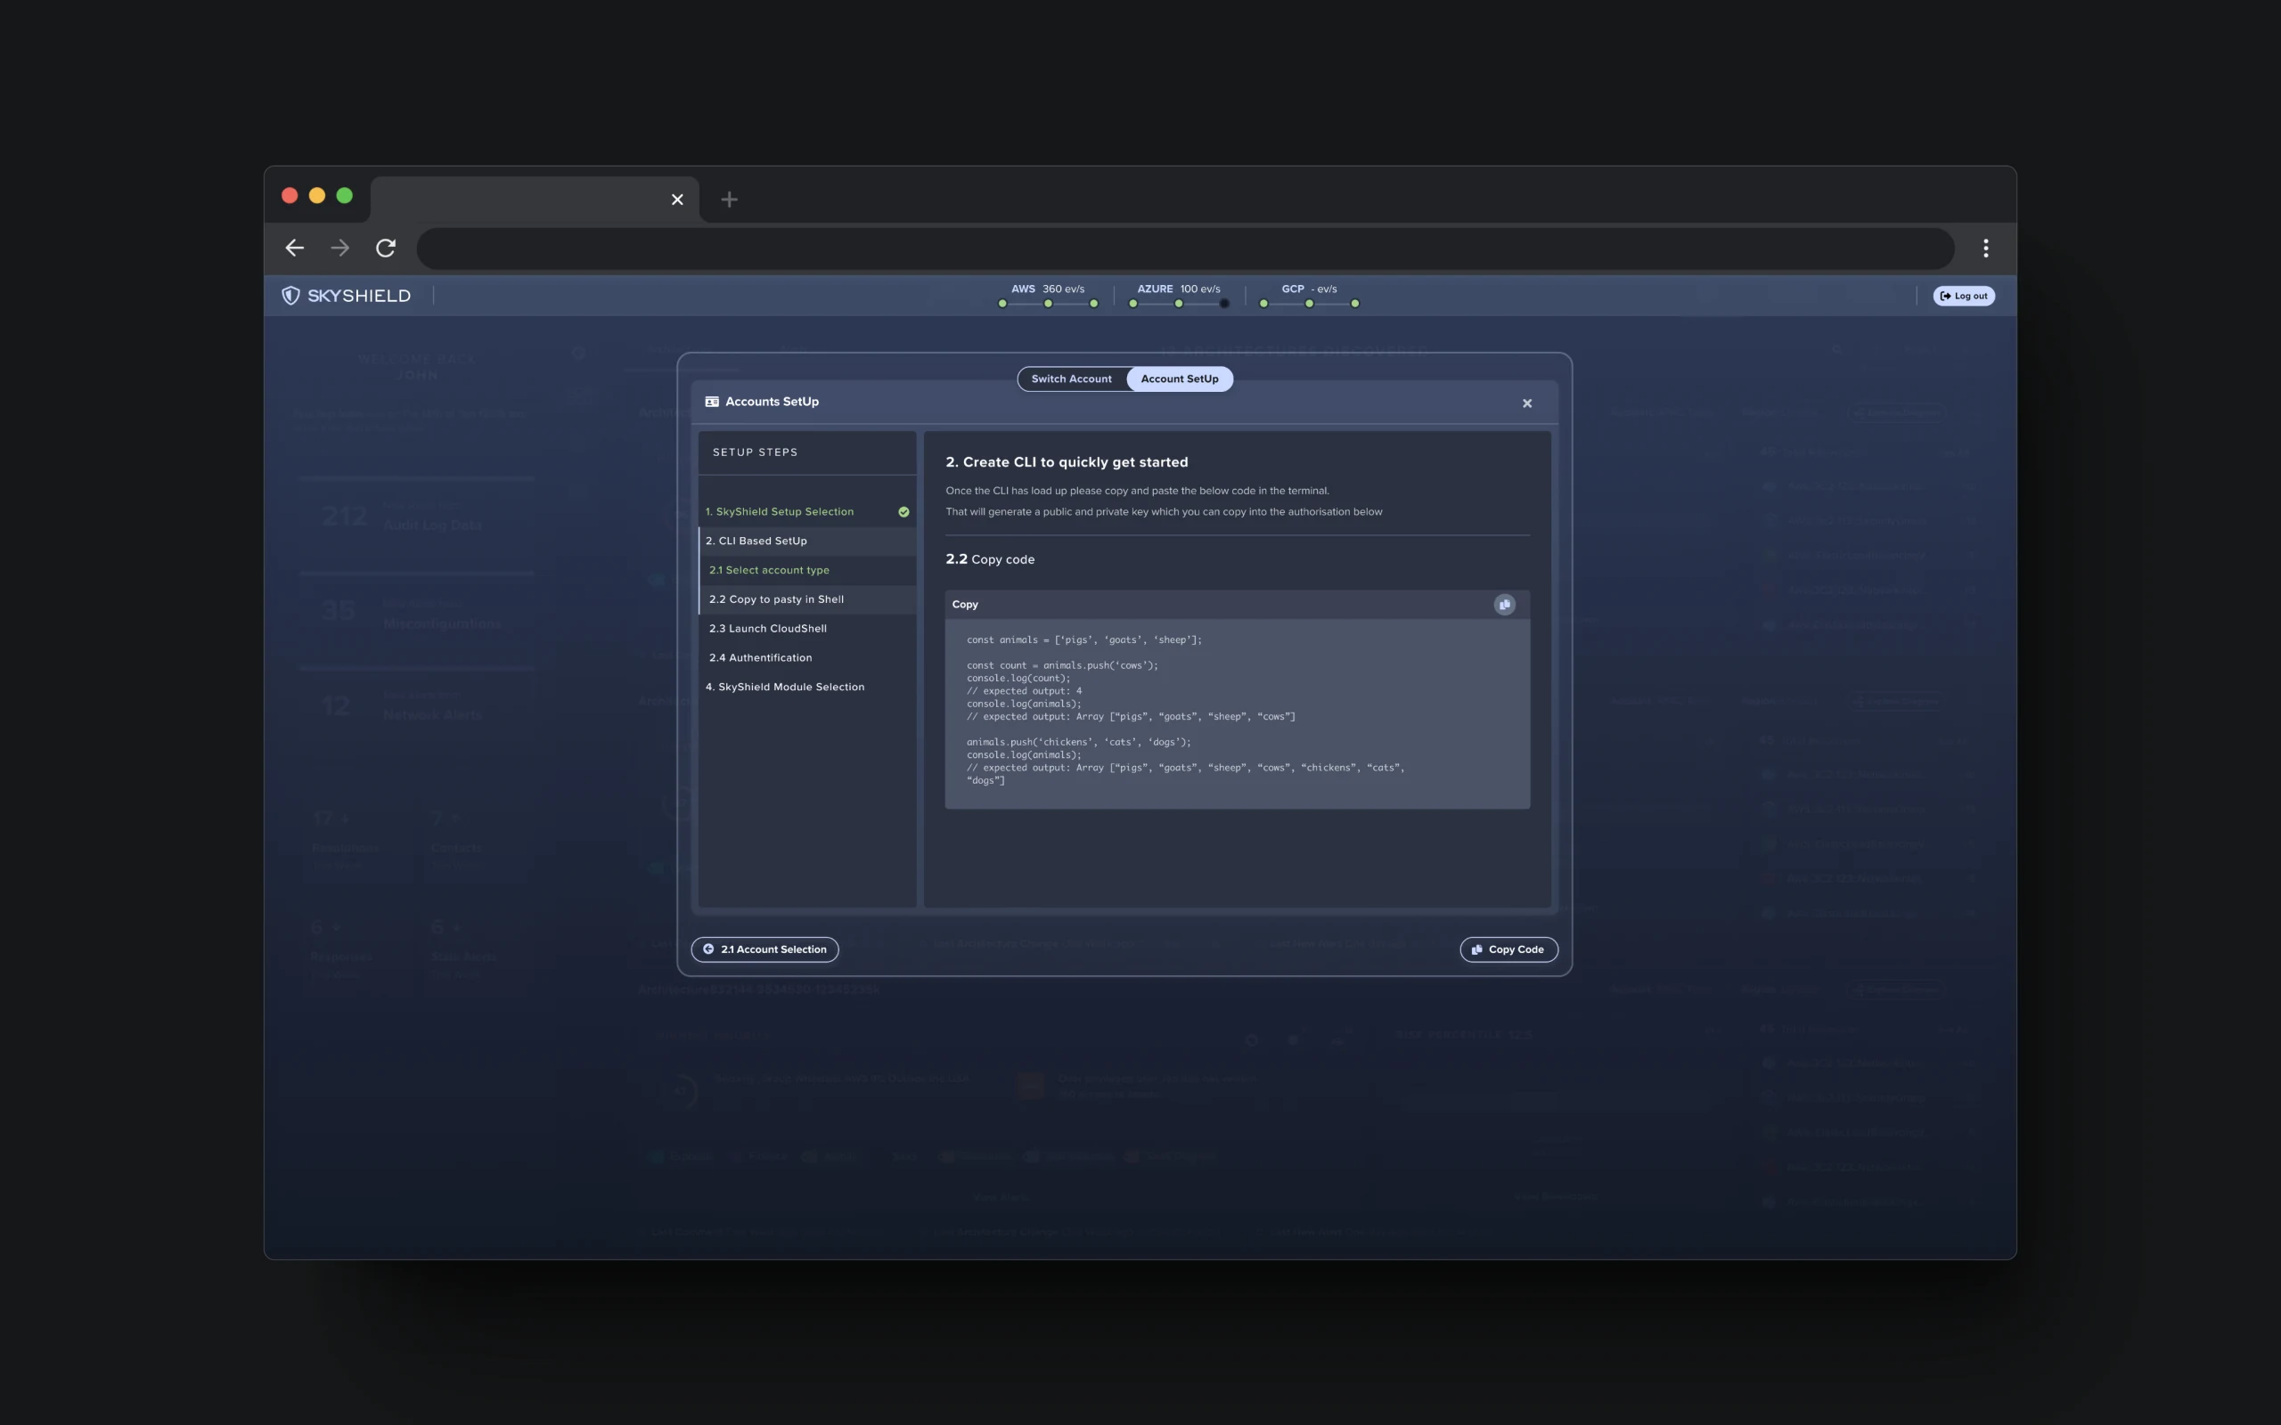Click the middle AZURE status dot
The height and width of the screenshot is (1425, 2281).
coord(1178,304)
